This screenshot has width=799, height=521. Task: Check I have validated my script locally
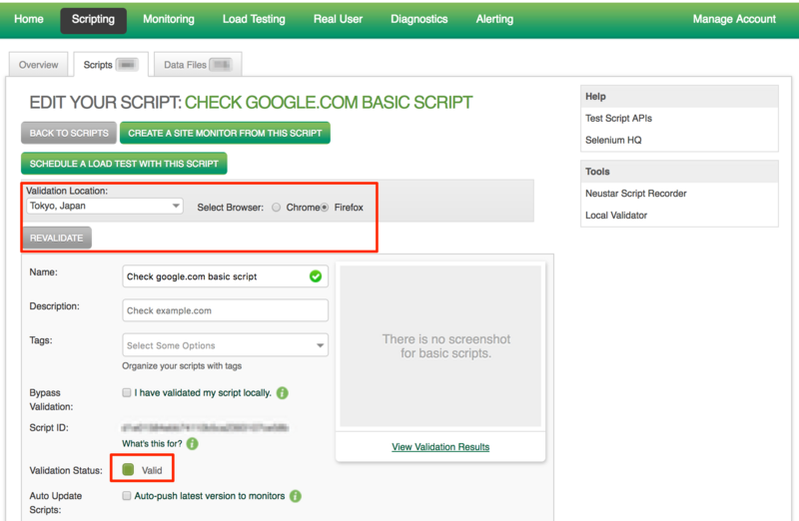pos(127,392)
